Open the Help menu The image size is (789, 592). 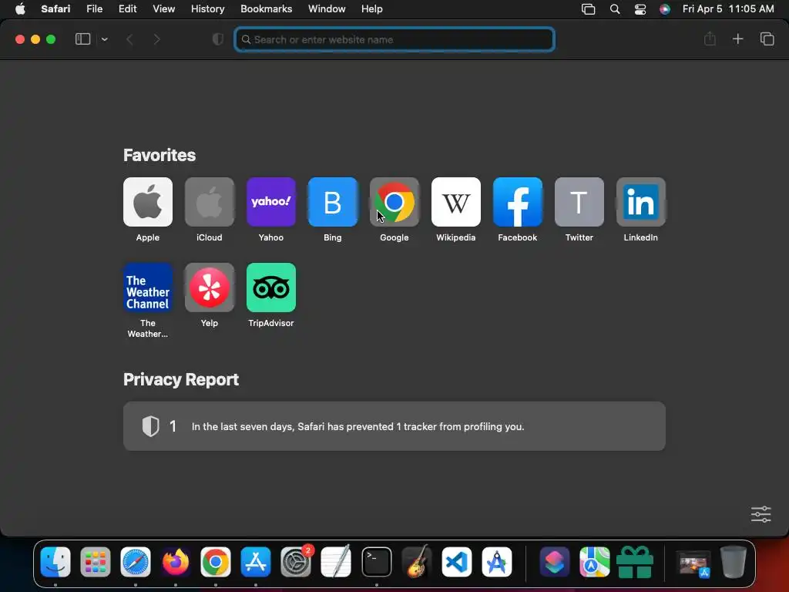coord(372,9)
